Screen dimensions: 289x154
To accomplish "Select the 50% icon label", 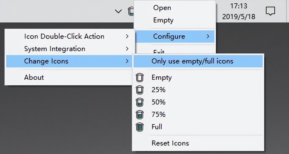I will pyautogui.click(x=159, y=102).
